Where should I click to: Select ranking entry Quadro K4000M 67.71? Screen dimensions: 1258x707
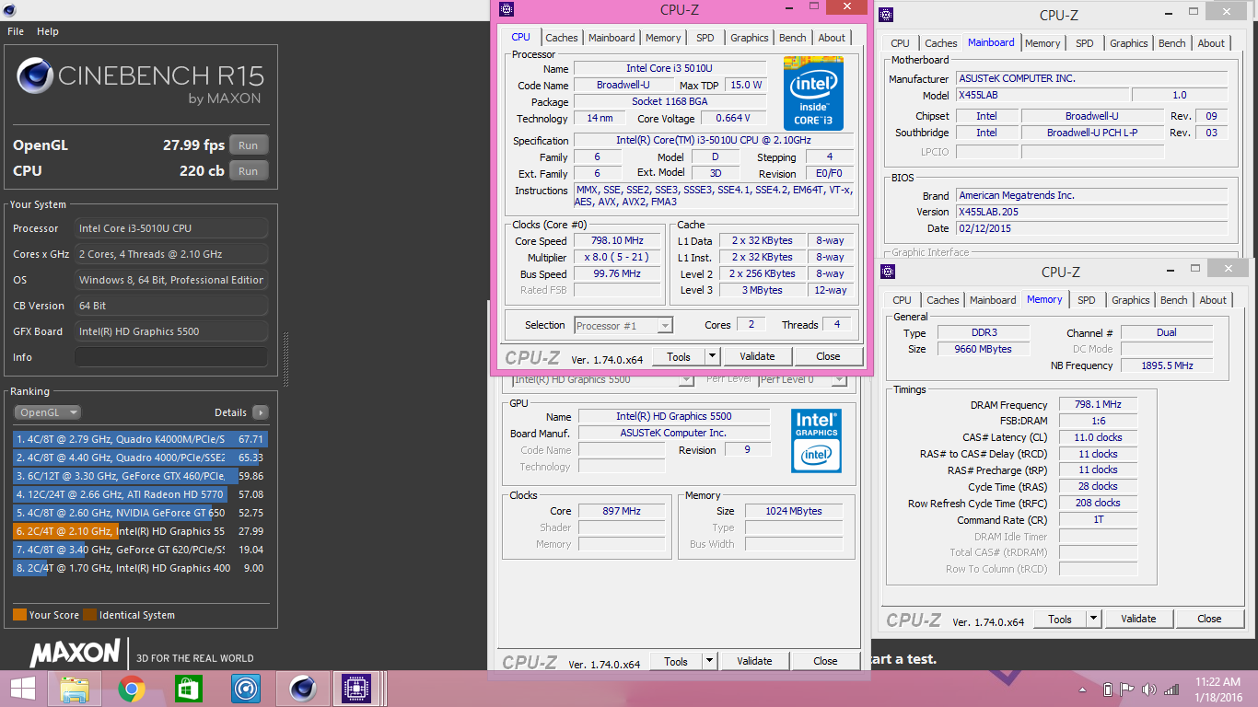click(139, 439)
